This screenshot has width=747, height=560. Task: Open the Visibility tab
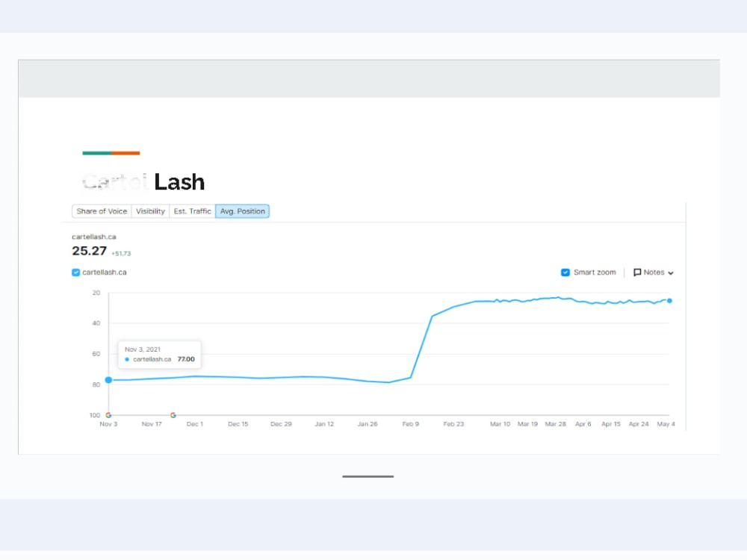point(150,211)
